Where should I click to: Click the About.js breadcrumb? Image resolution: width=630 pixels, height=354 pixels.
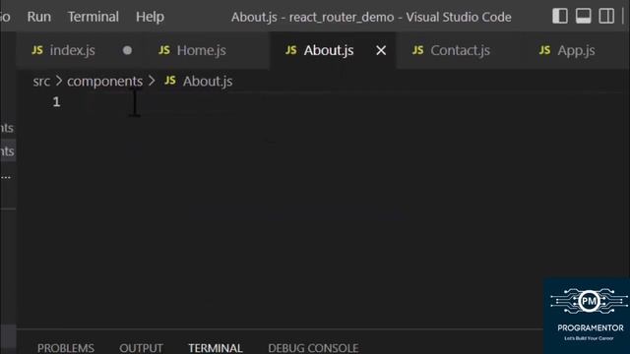pyautogui.click(x=208, y=82)
